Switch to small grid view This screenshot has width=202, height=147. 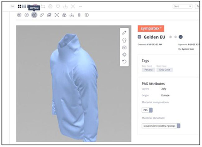tap(24, 6)
